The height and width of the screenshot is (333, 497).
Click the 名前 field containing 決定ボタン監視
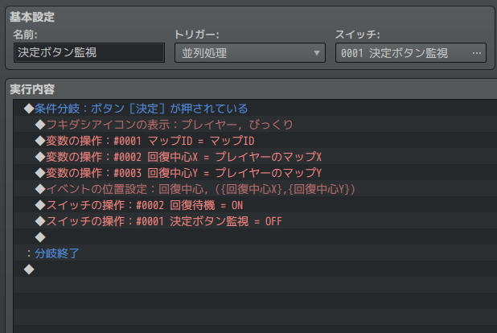coord(89,52)
